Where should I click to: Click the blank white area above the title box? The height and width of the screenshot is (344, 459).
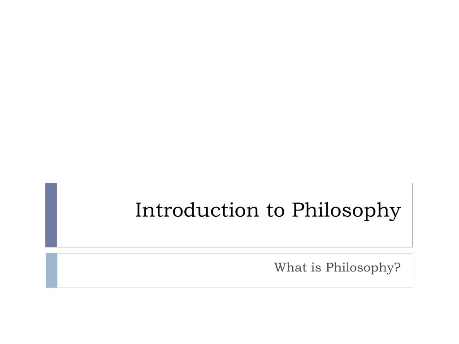point(229,90)
